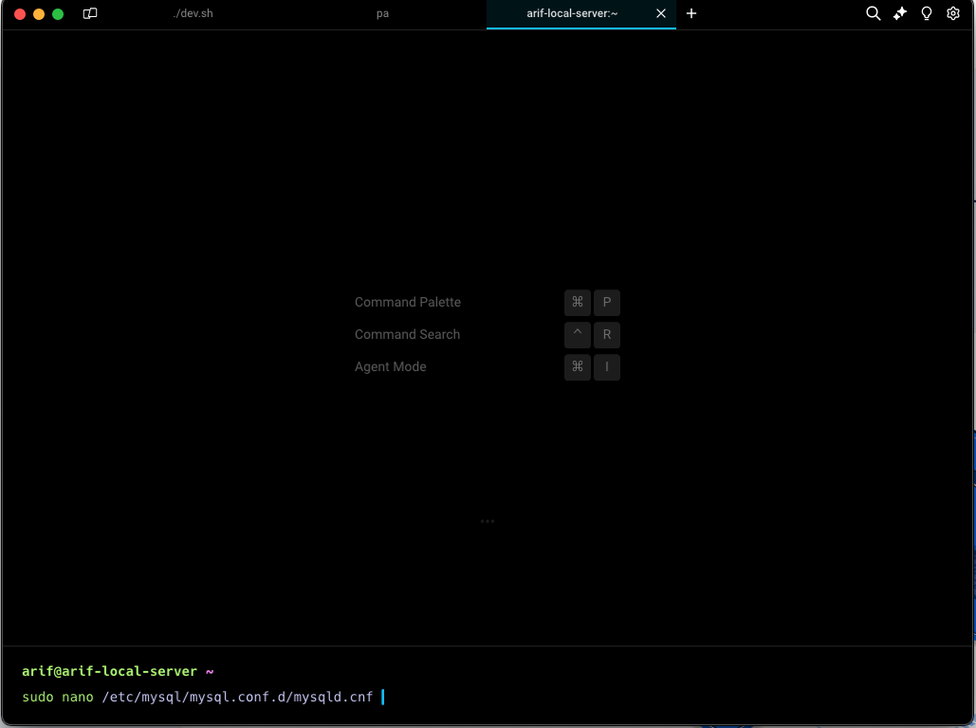
Task: Click the Agent Mode shortcut label
Action: click(391, 366)
